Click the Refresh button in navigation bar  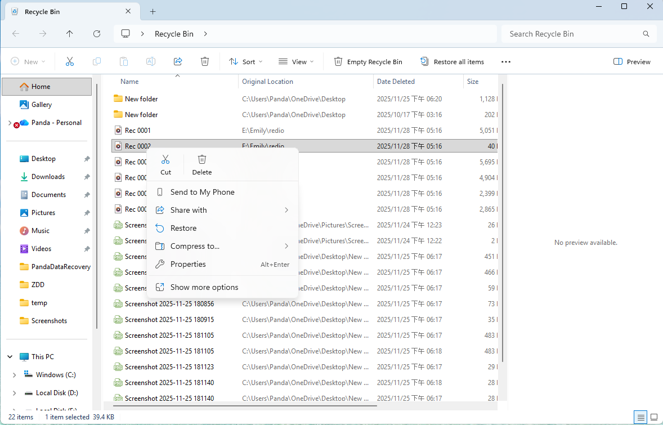pos(97,34)
